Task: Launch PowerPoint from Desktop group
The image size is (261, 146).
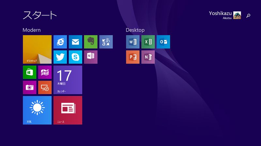Action: click(133, 57)
